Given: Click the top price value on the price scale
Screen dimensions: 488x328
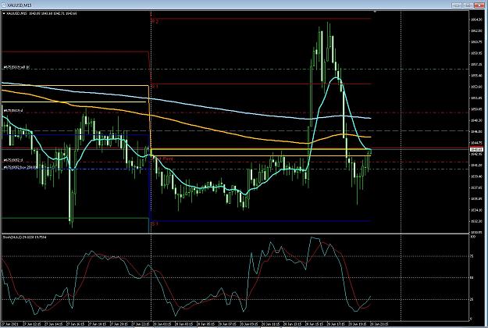Looking at the screenshot, I should [476, 20].
